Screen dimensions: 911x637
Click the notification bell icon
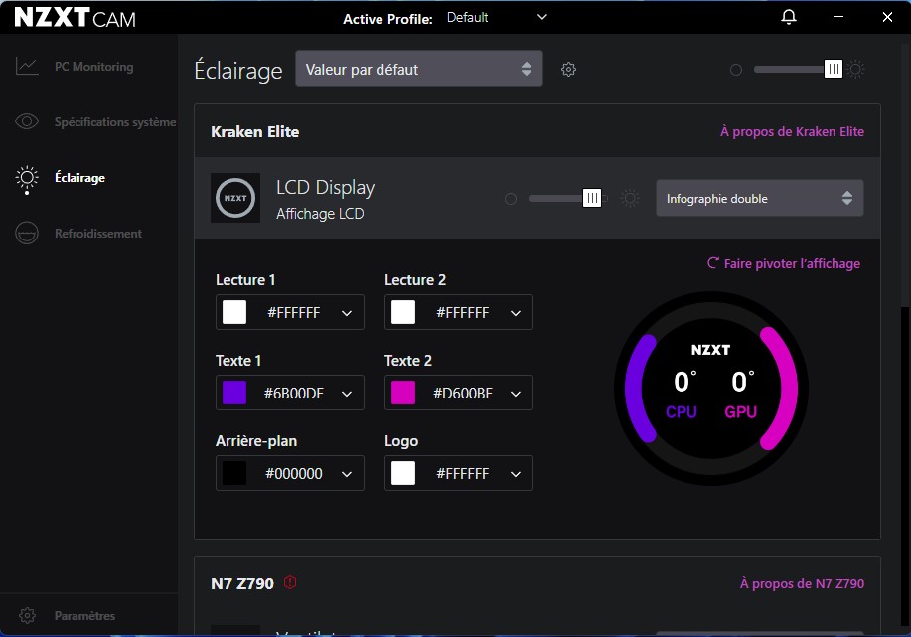click(x=789, y=17)
